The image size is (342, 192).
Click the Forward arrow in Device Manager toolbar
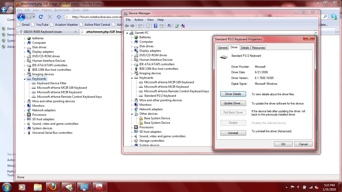coord(132,26)
